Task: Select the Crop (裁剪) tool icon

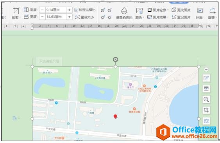Action: click(16, 11)
